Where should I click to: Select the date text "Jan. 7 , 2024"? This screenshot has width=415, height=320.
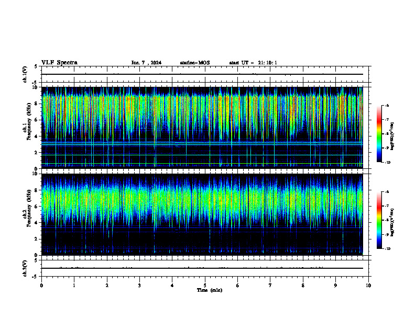(146, 63)
